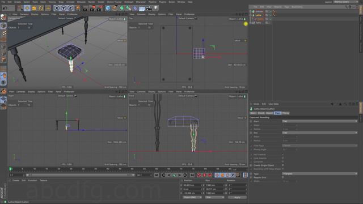Open the Character menu
The image size is (363, 204).
tap(141, 2)
